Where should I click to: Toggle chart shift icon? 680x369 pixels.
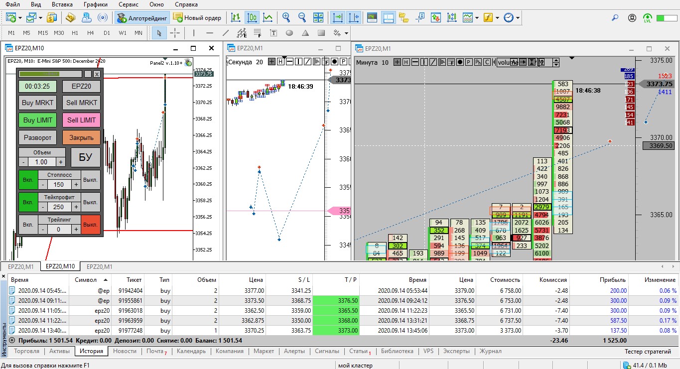pyautogui.click(x=354, y=18)
